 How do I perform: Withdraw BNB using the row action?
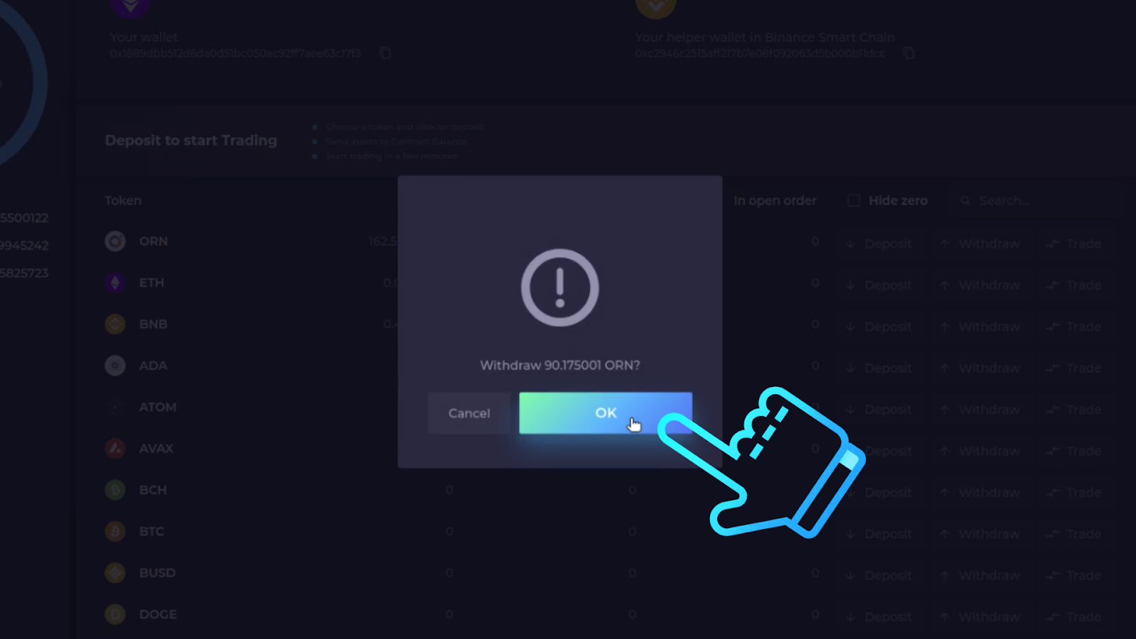click(x=980, y=327)
